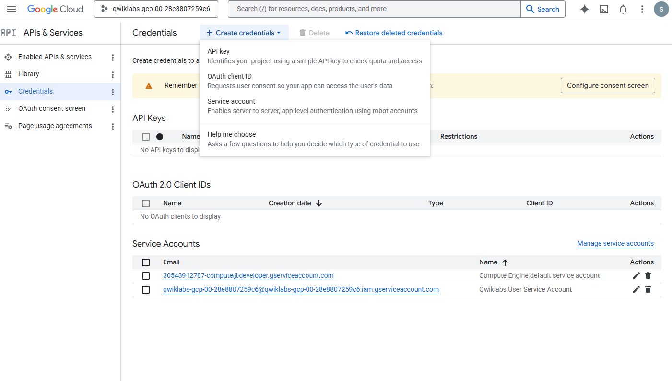This screenshot has width=672, height=381.
Task: Open Manage service accounts link
Action: point(615,243)
